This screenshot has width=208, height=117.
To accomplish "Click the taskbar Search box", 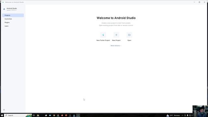I will click(x=18, y=115).
